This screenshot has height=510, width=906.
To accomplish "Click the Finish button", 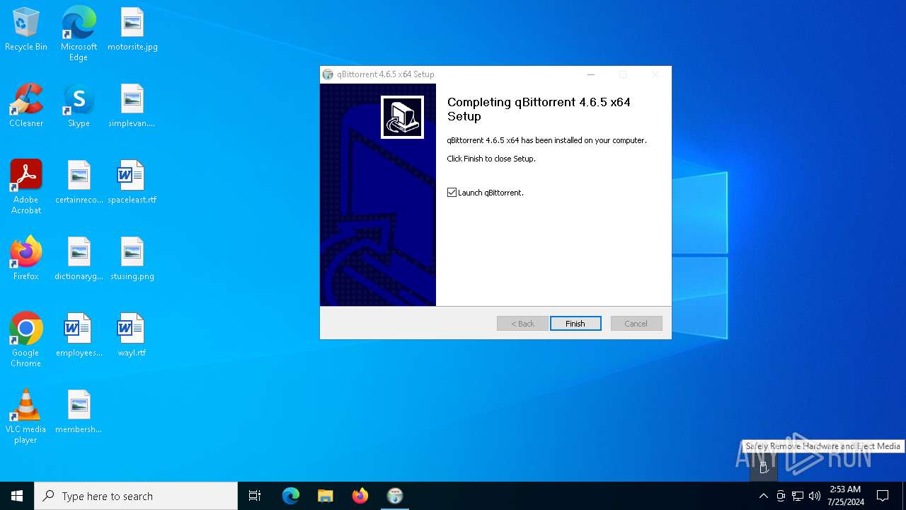I will tap(575, 324).
